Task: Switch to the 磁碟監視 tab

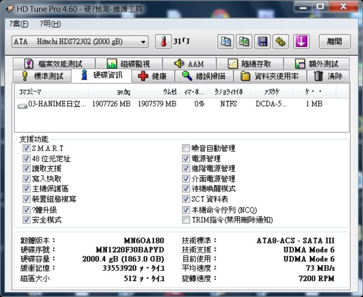Action: pyautogui.click(x=129, y=64)
